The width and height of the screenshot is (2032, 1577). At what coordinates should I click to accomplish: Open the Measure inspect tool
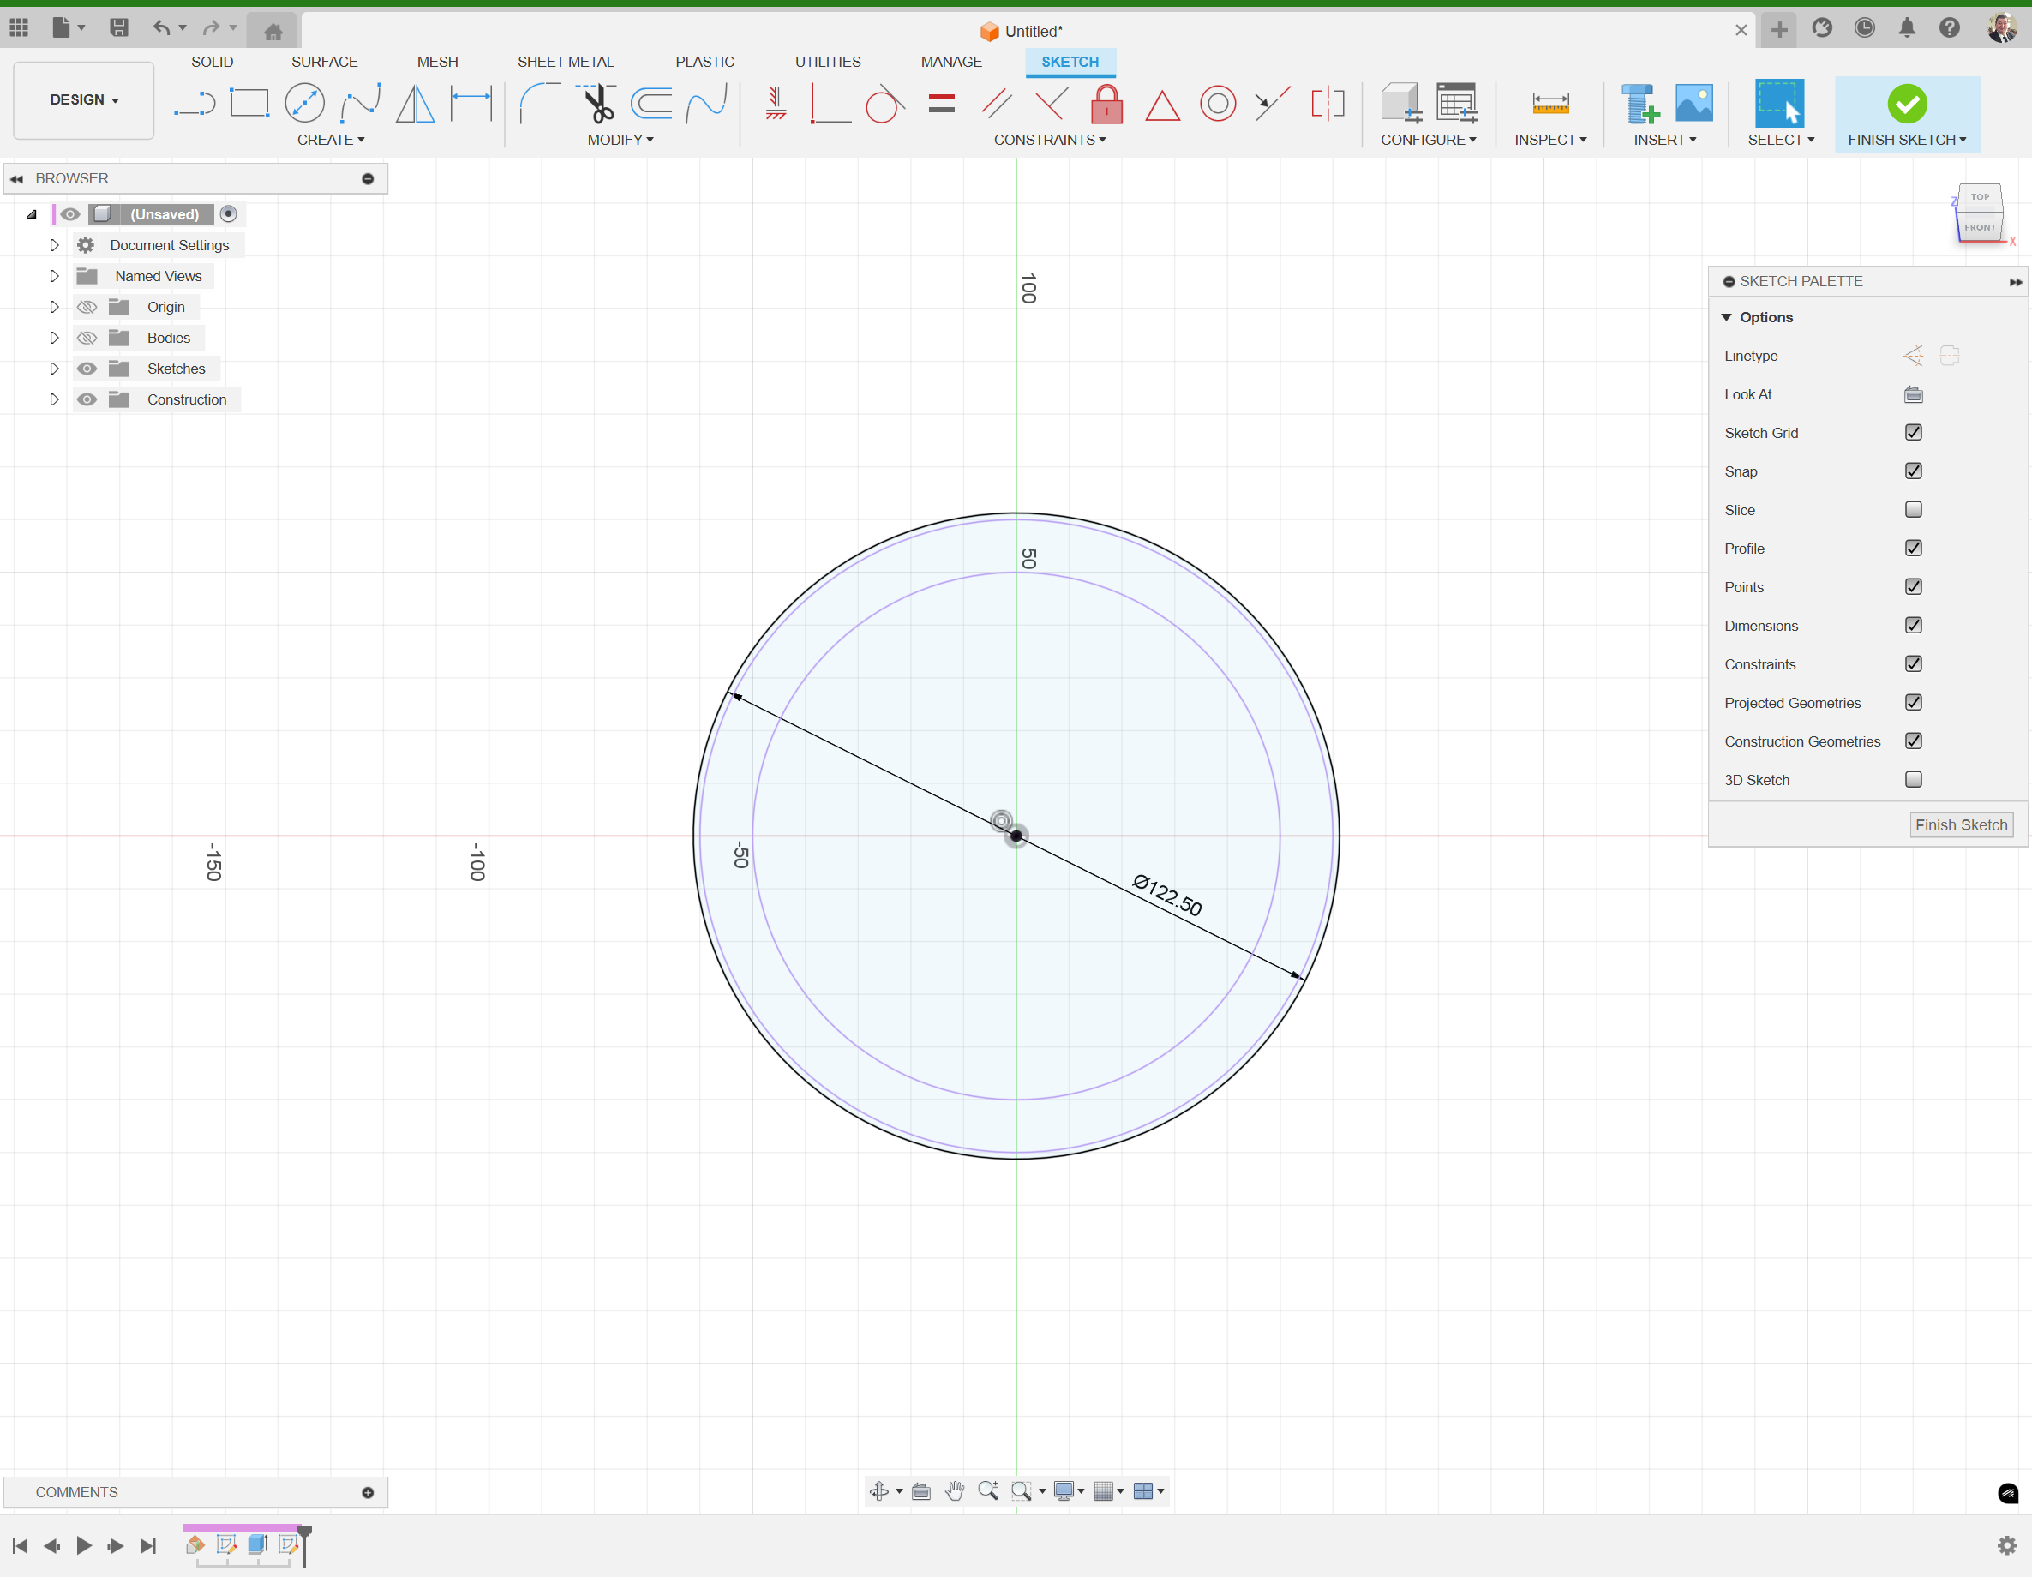pos(1550,103)
